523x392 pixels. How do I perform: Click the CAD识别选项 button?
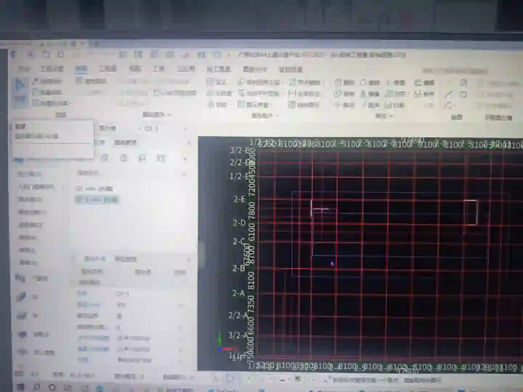[x=175, y=93]
